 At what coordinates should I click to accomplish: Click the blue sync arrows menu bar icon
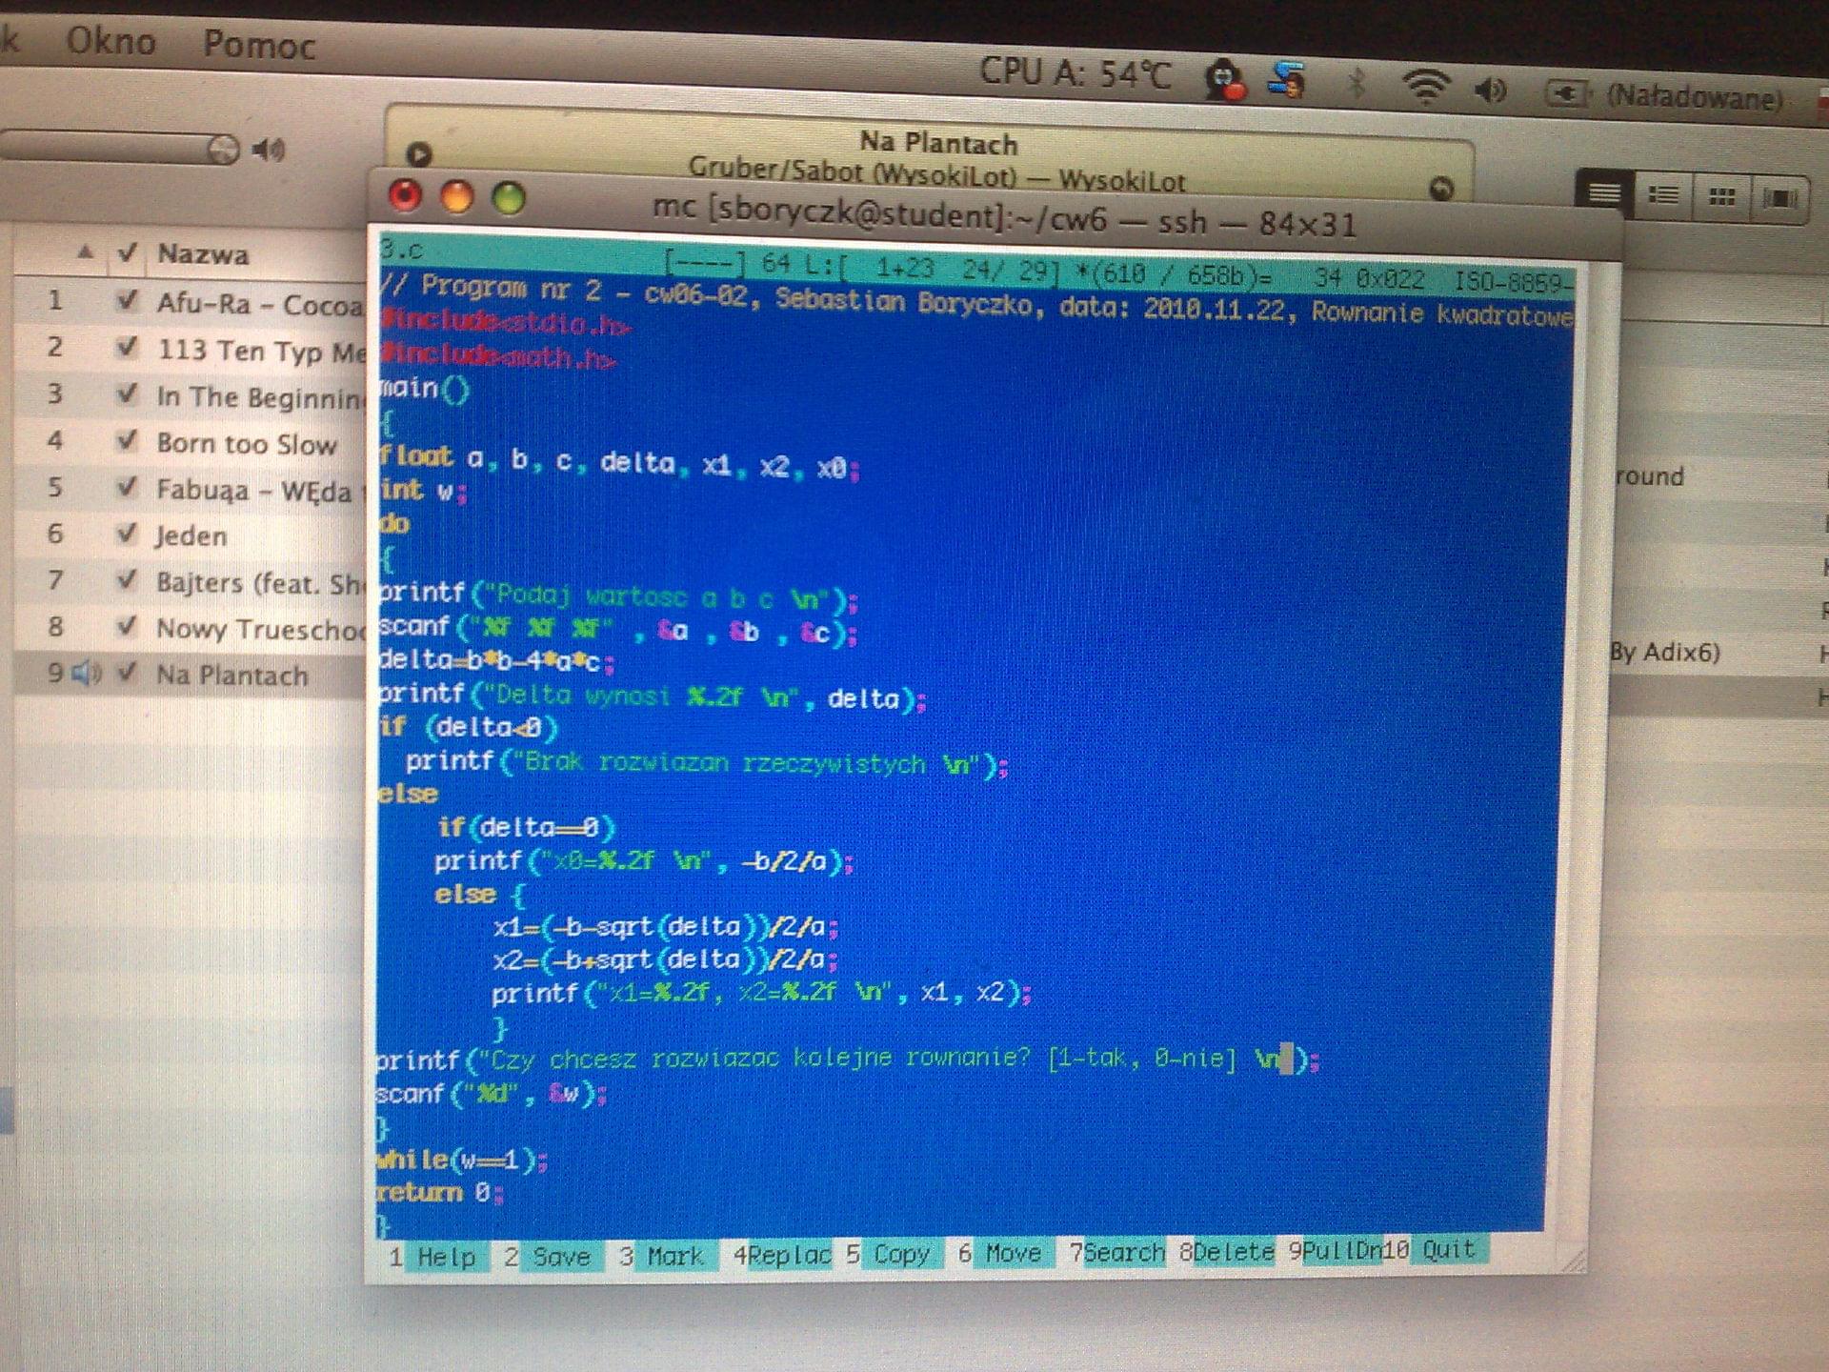(1287, 81)
